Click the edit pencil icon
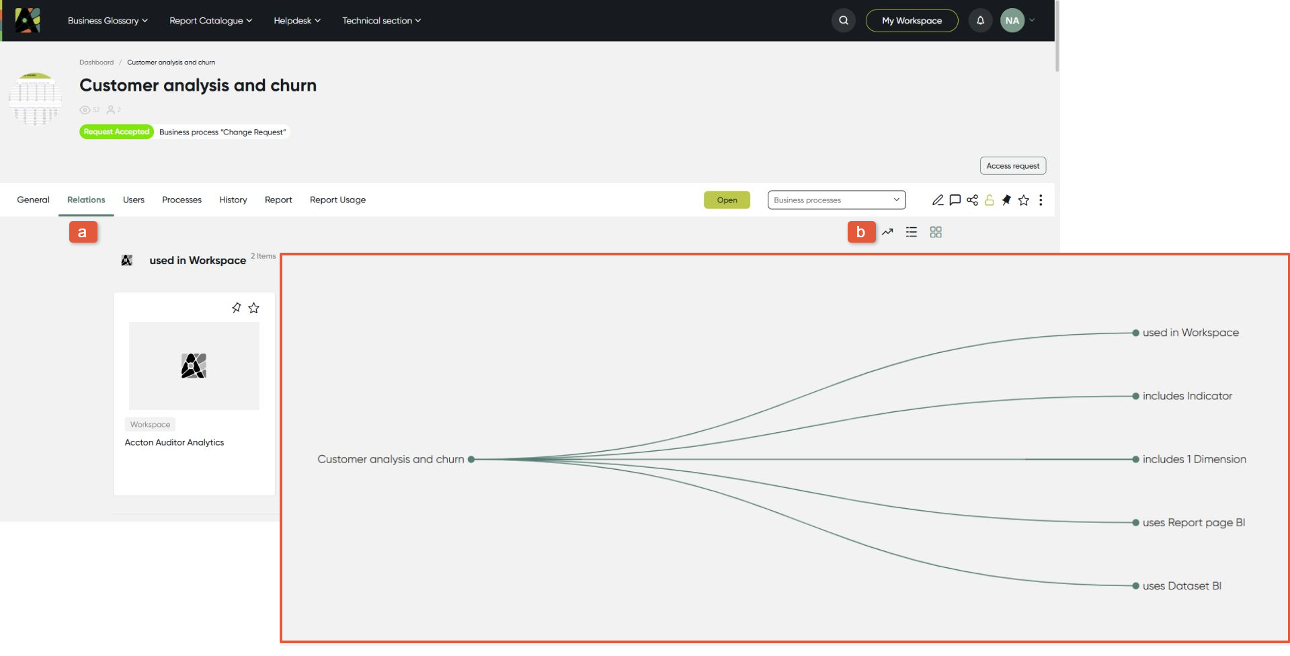The width and height of the screenshot is (1290, 656). (937, 200)
